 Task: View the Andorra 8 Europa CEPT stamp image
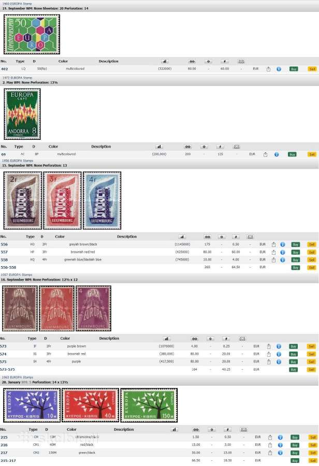(22, 114)
